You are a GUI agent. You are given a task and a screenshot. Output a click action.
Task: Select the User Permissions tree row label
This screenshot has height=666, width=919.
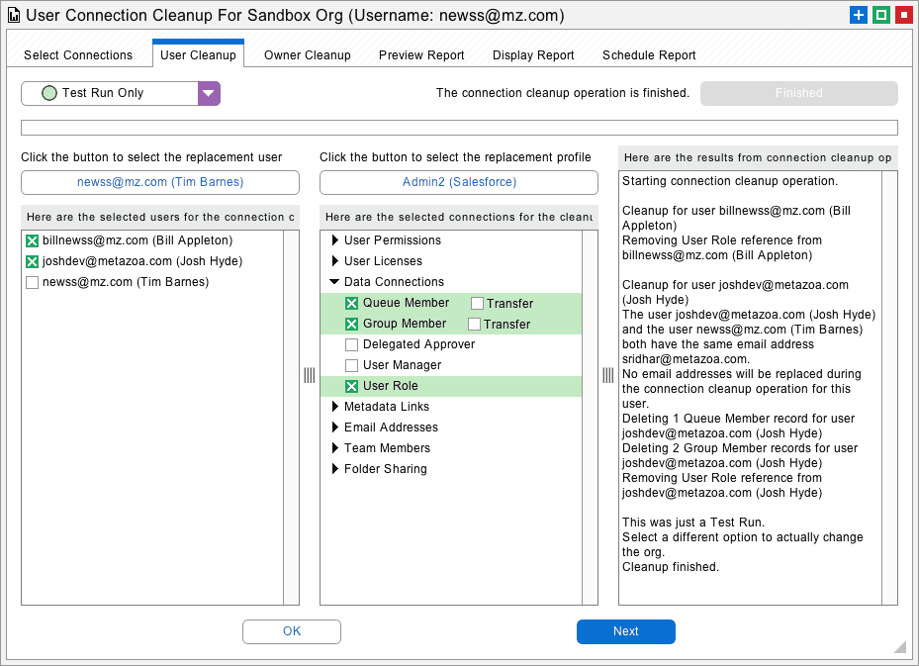pyautogui.click(x=393, y=240)
